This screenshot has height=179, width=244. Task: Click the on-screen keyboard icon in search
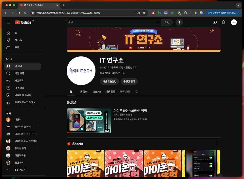tap(158, 22)
